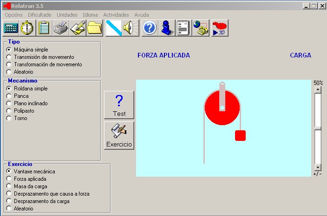Open the Dificultade menu
This screenshot has height=216, width=327.
pyautogui.click(x=39, y=15)
